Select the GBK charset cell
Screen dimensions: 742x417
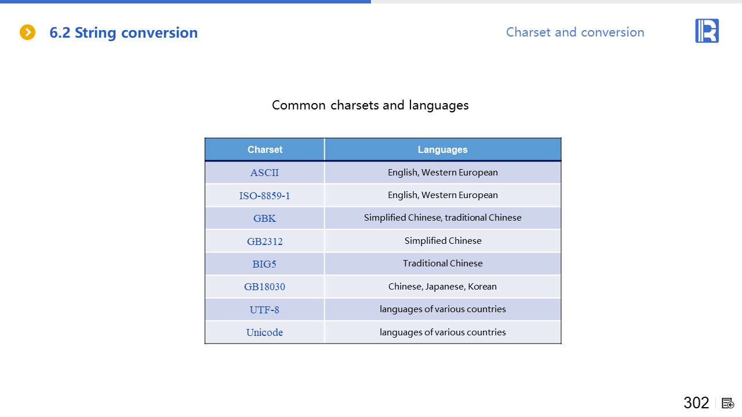(264, 218)
